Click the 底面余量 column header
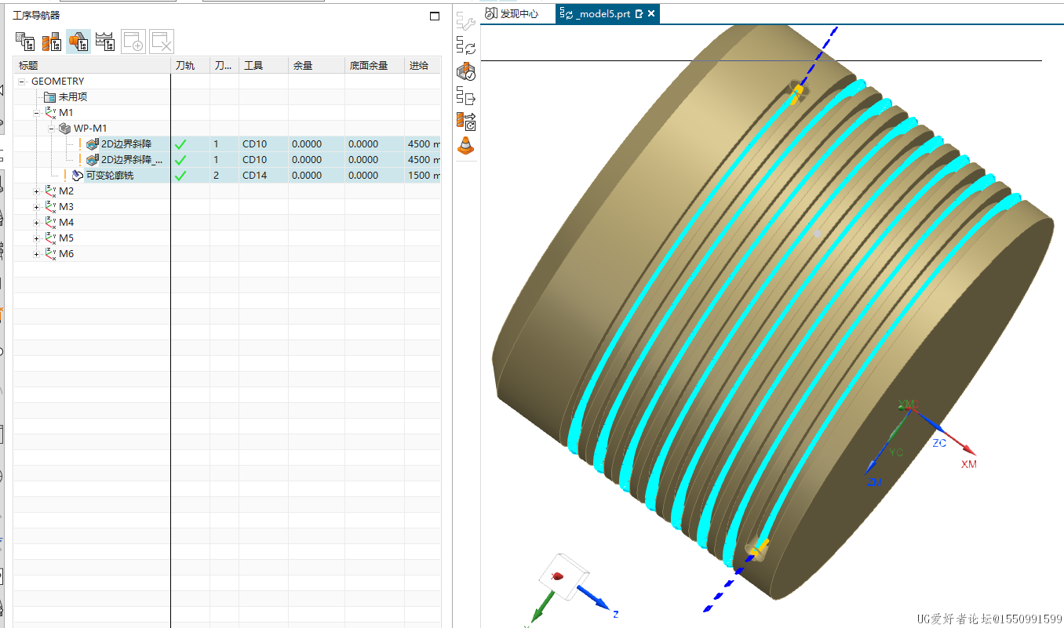 [x=374, y=66]
